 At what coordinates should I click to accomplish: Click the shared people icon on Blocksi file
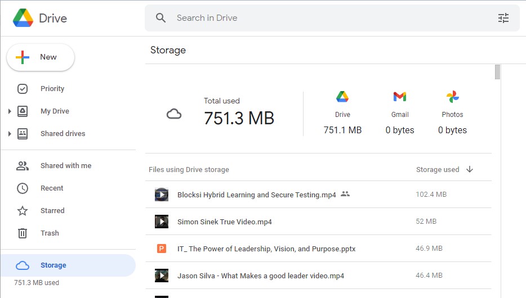345,194
